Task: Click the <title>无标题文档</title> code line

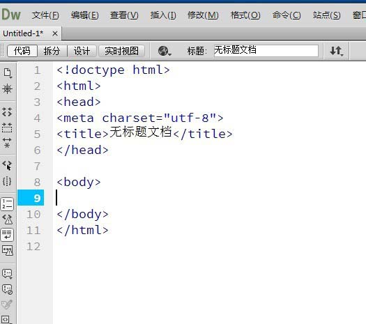Action: tap(144, 133)
